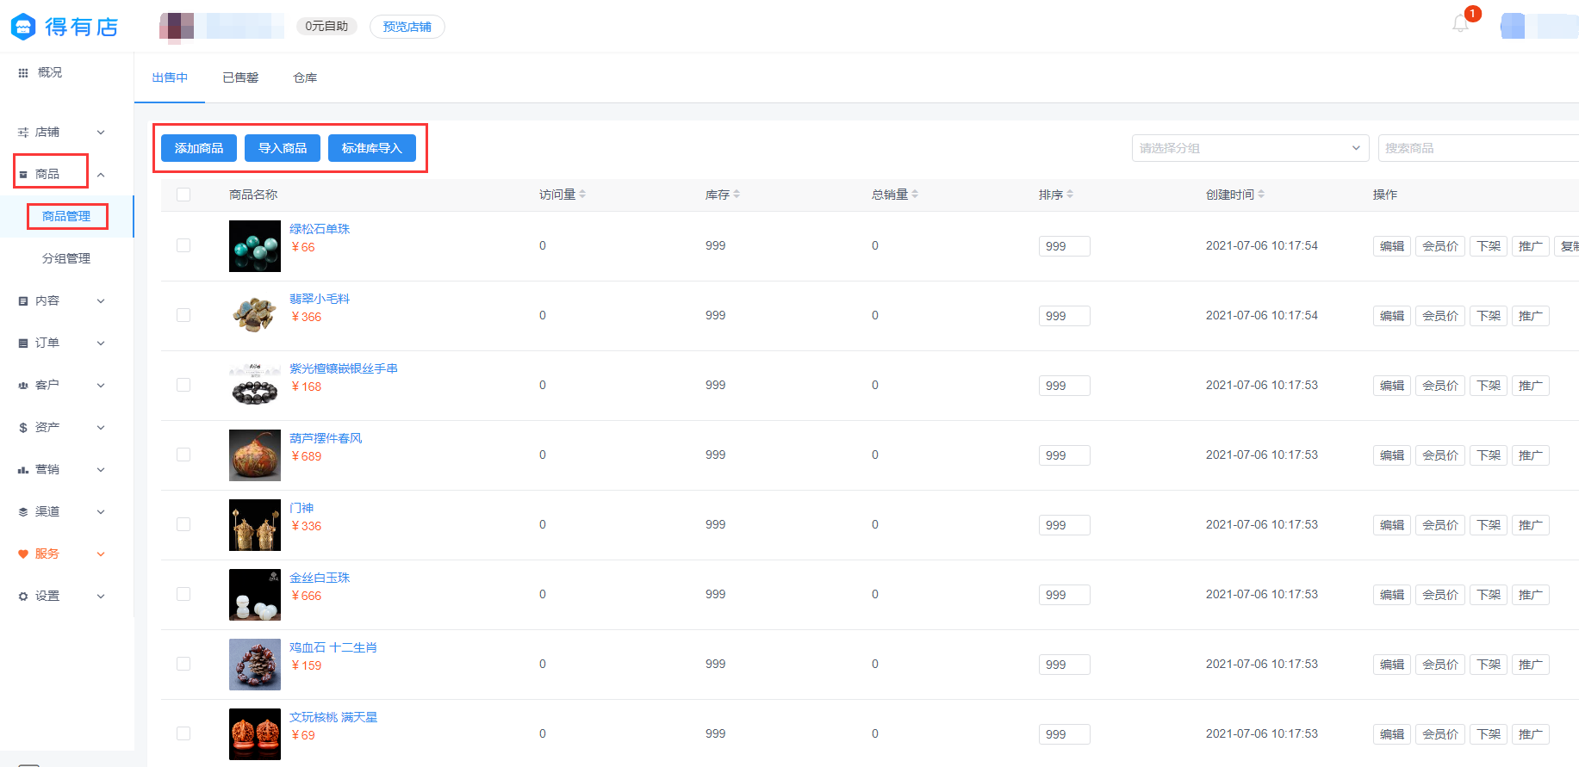
Task: Sort by 创建时间 column arrows
Action: point(1261,195)
